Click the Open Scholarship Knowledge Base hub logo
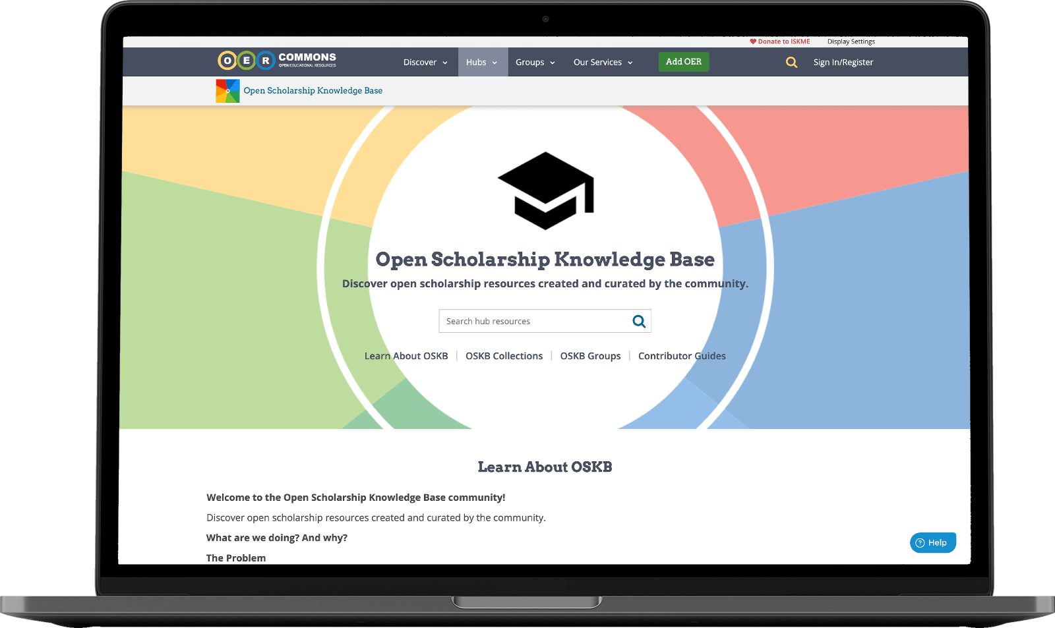The image size is (1055, 628). tap(227, 91)
